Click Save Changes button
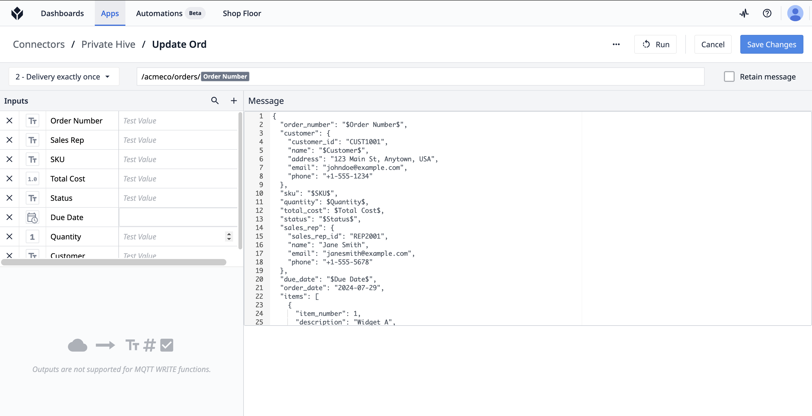 click(x=771, y=45)
